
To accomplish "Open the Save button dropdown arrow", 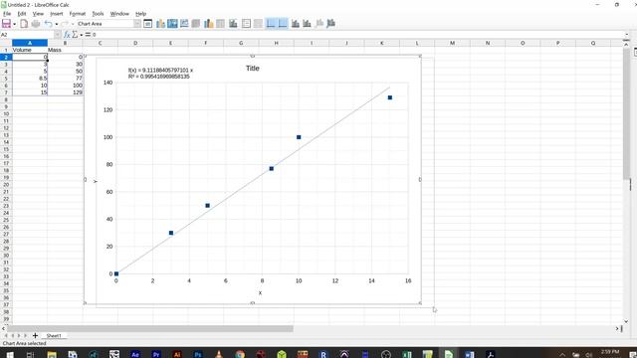I will tap(14, 24).
